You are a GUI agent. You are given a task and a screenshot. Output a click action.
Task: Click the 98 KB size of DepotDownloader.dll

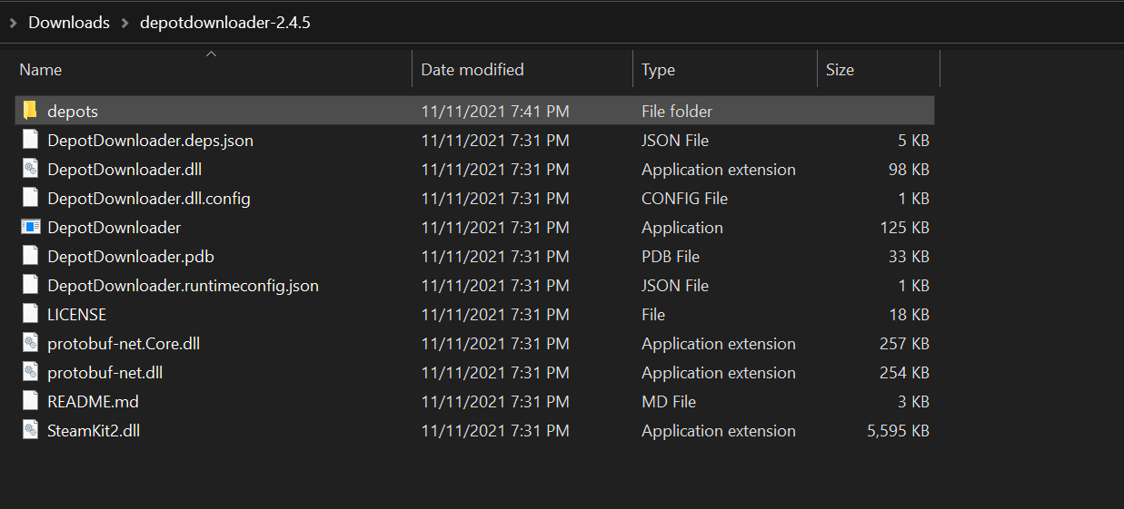[x=909, y=170]
